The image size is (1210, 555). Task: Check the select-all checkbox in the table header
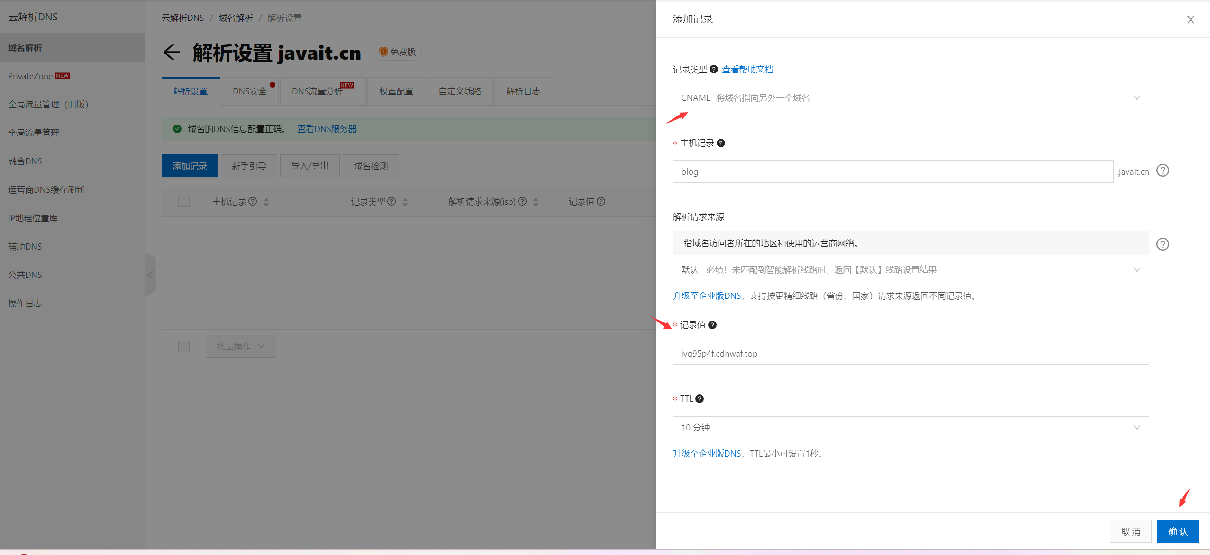pos(184,201)
